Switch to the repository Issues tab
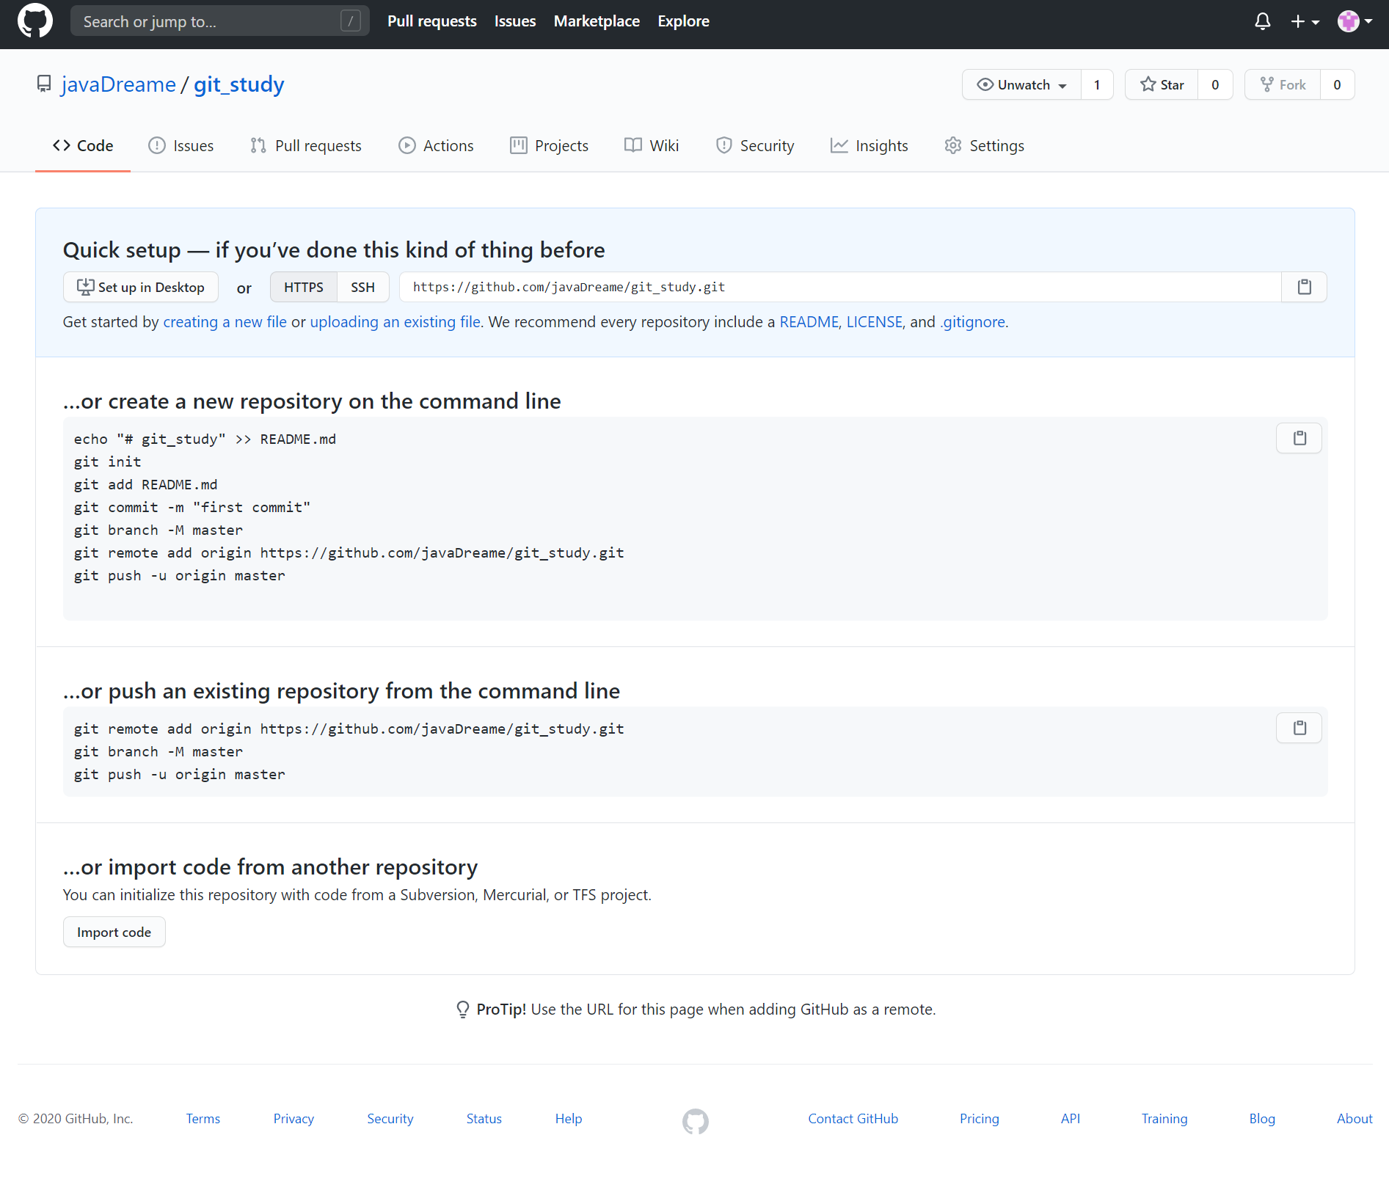1389x1190 pixels. click(181, 145)
